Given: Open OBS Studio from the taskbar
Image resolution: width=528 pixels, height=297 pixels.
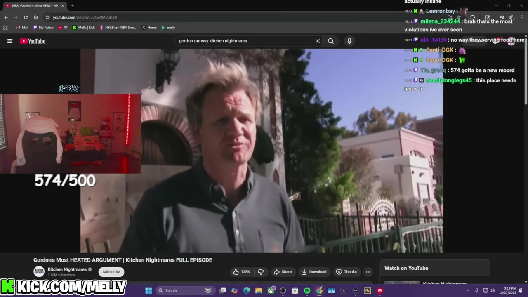Looking at the screenshot, I should click(283, 290).
